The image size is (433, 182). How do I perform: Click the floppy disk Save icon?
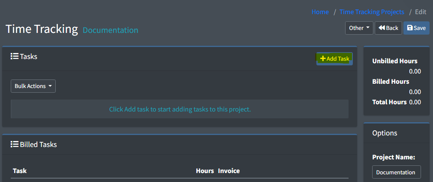coord(410,28)
